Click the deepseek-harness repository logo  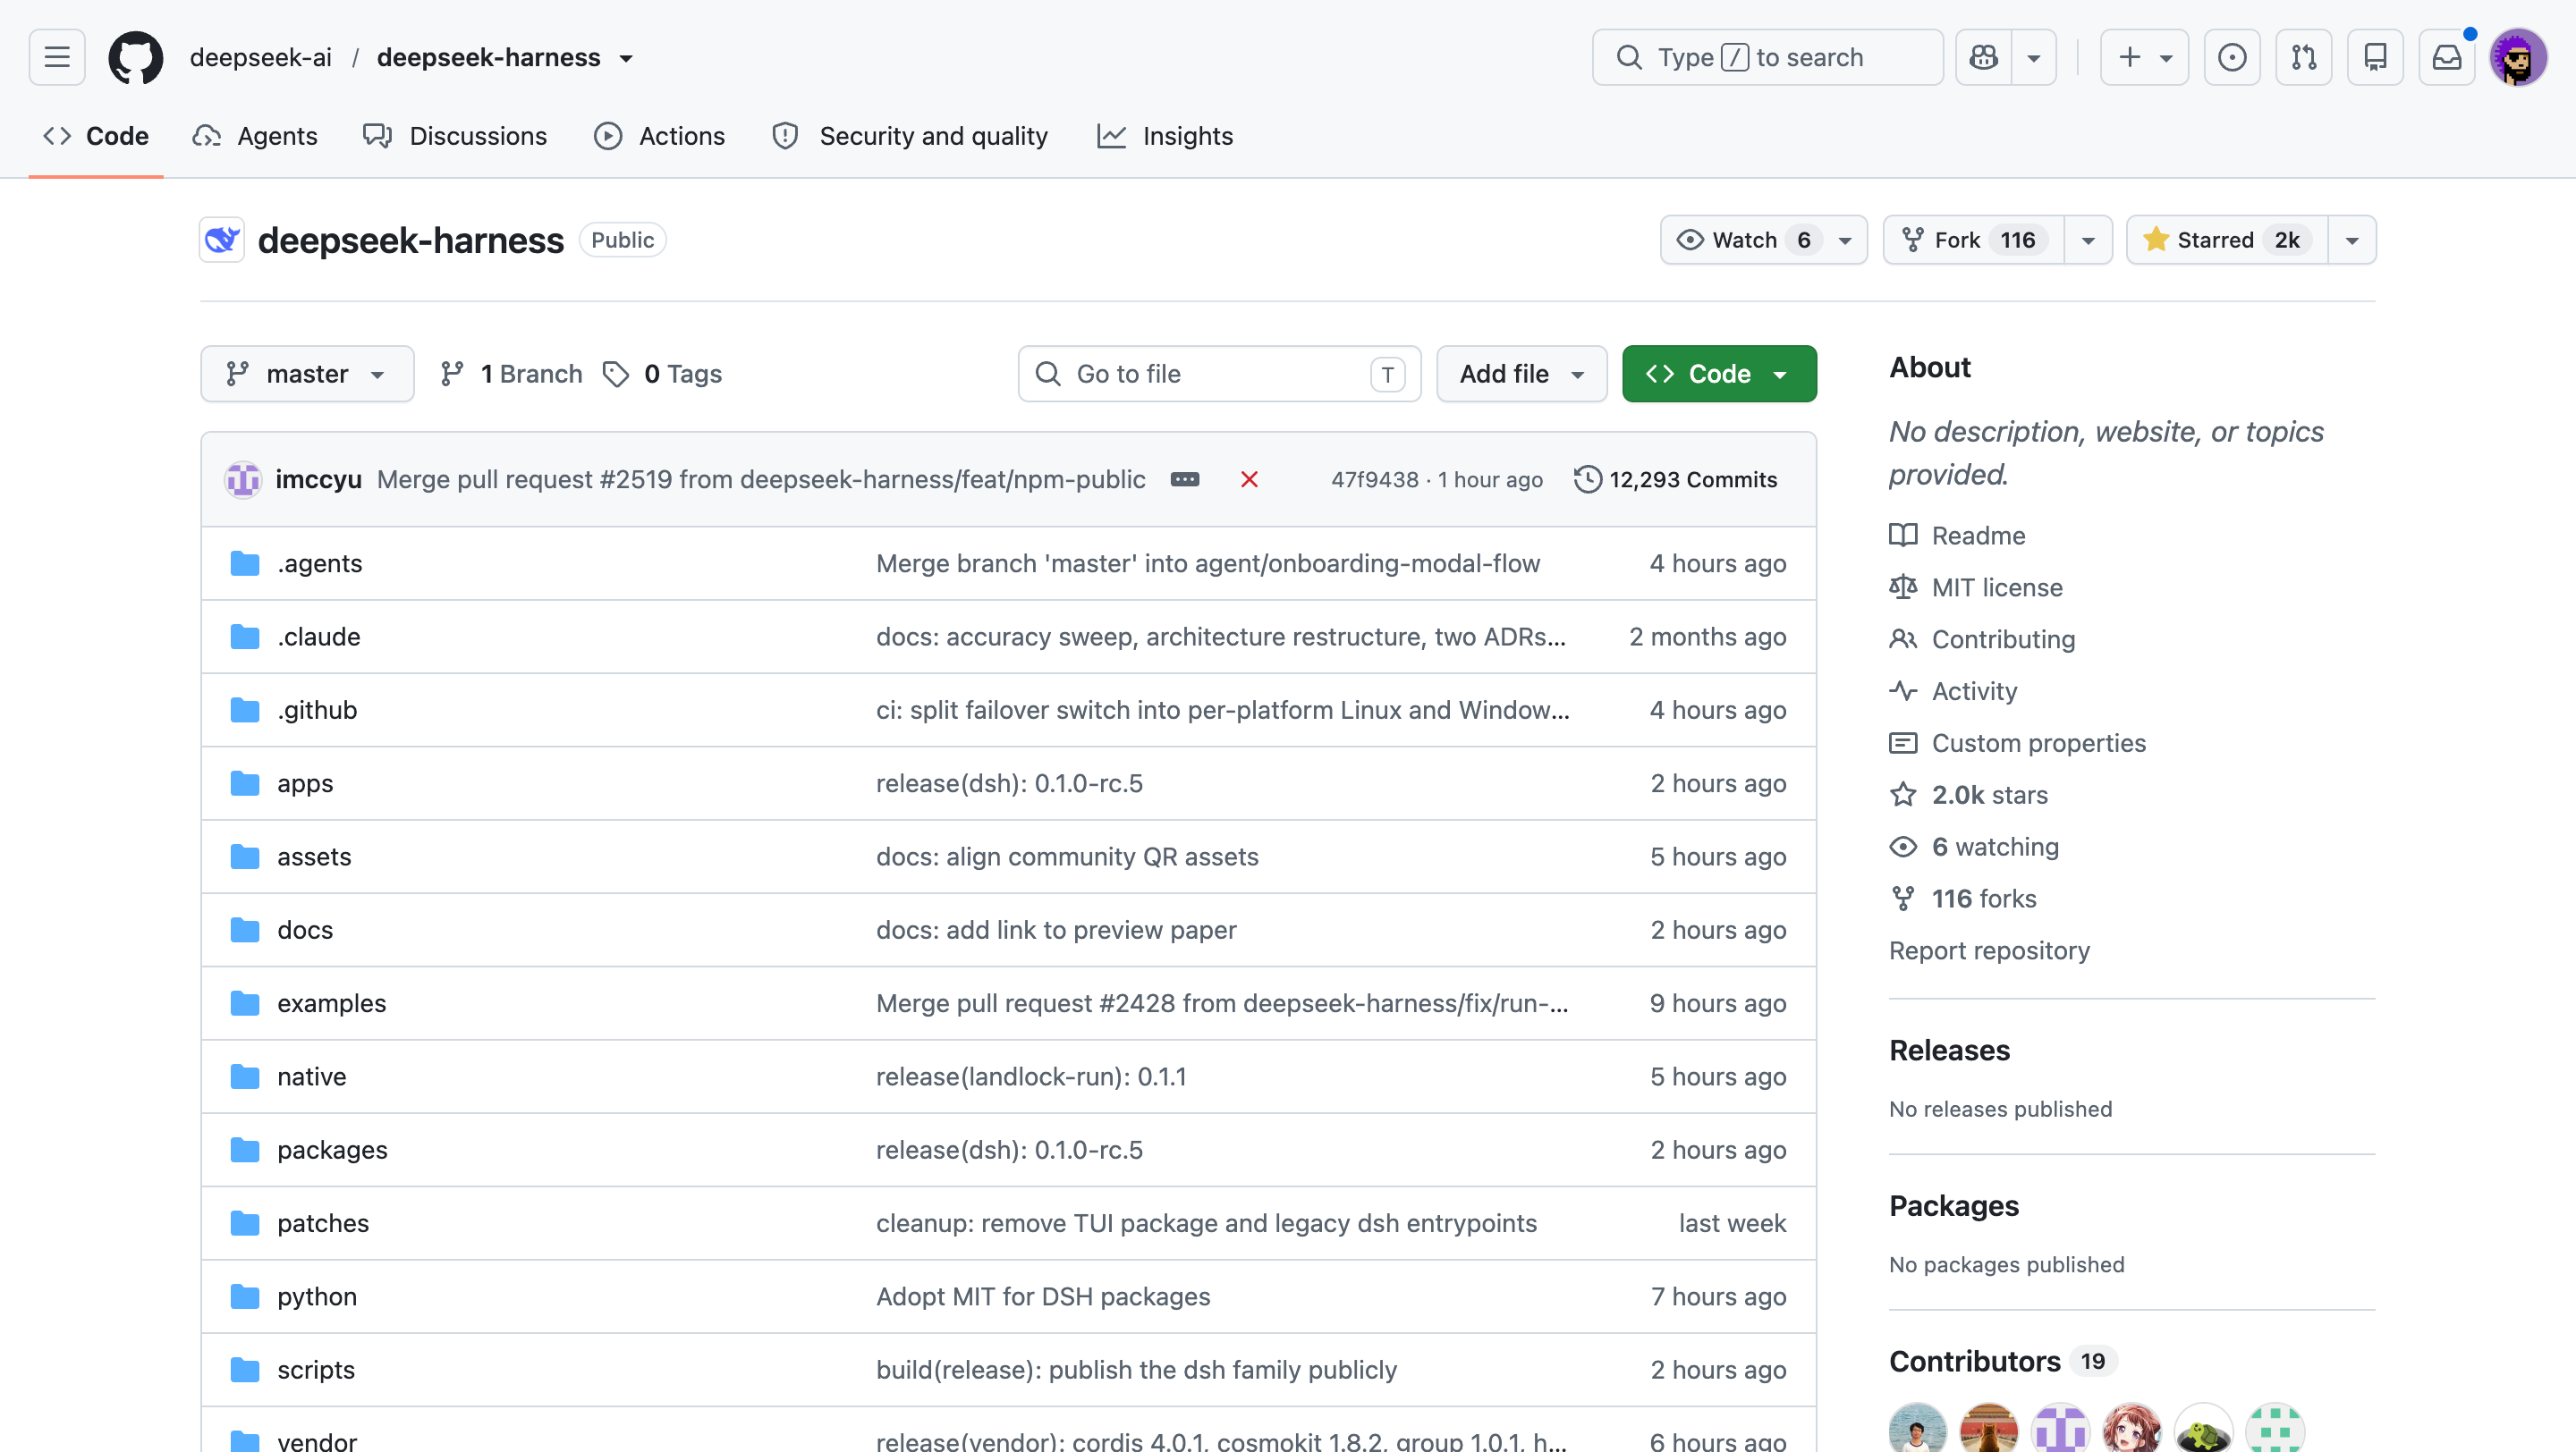point(222,240)
